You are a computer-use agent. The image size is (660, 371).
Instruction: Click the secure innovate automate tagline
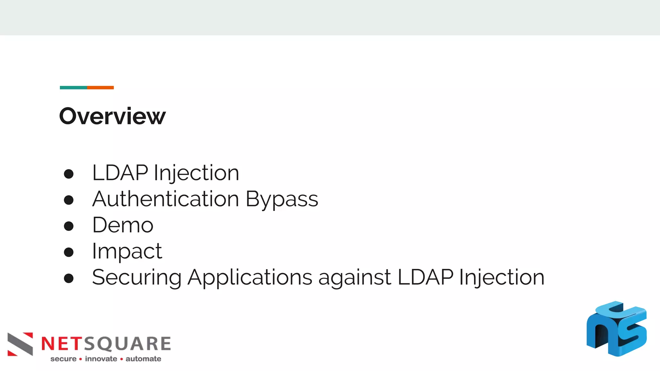pyautogui.click(x=106, y=359)
